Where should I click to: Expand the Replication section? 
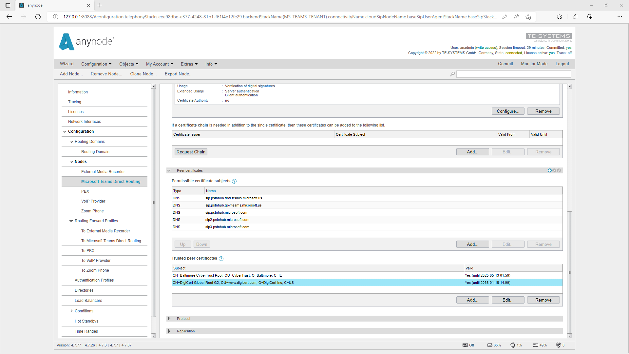(169, 331)
